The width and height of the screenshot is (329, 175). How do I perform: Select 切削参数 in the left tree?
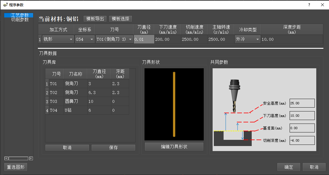20,20
